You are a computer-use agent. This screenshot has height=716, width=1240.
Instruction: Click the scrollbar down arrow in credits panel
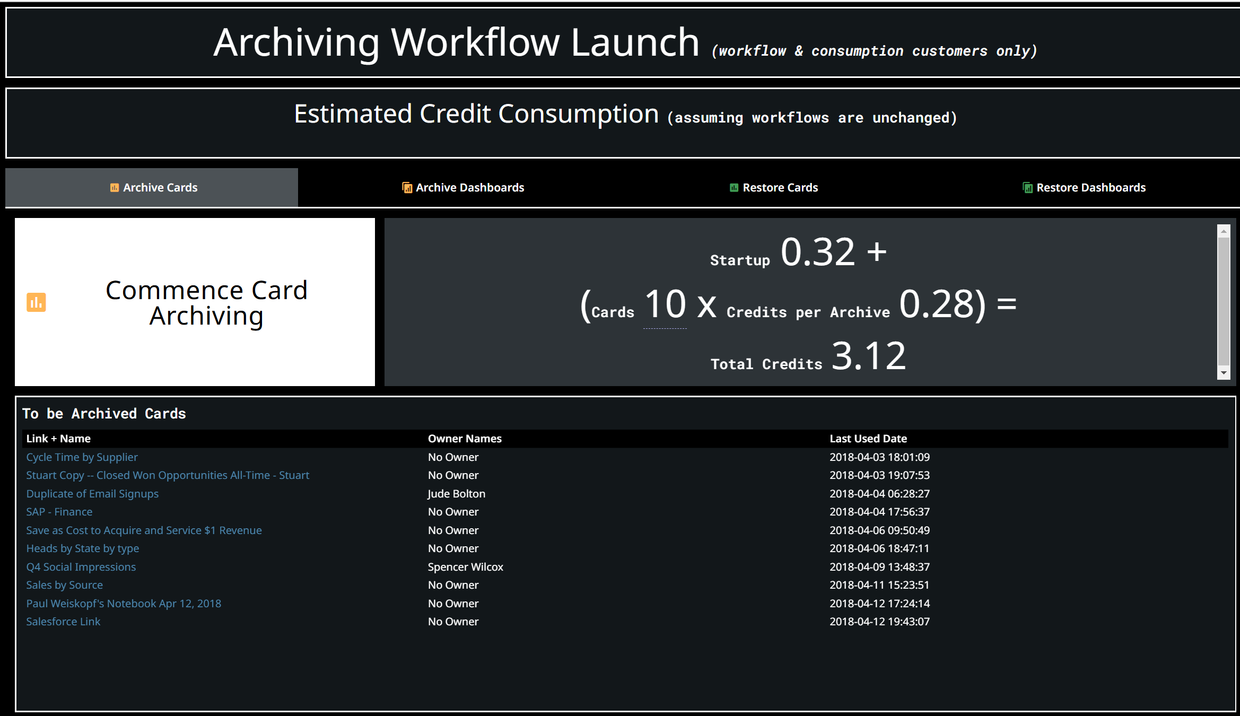(x=1224, y=373)
